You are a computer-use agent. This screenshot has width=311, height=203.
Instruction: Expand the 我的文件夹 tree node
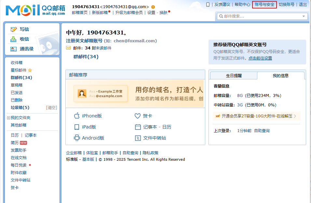8,118
